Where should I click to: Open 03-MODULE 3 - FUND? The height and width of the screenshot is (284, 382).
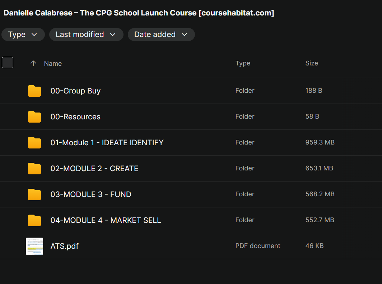[x=90, y=194]
